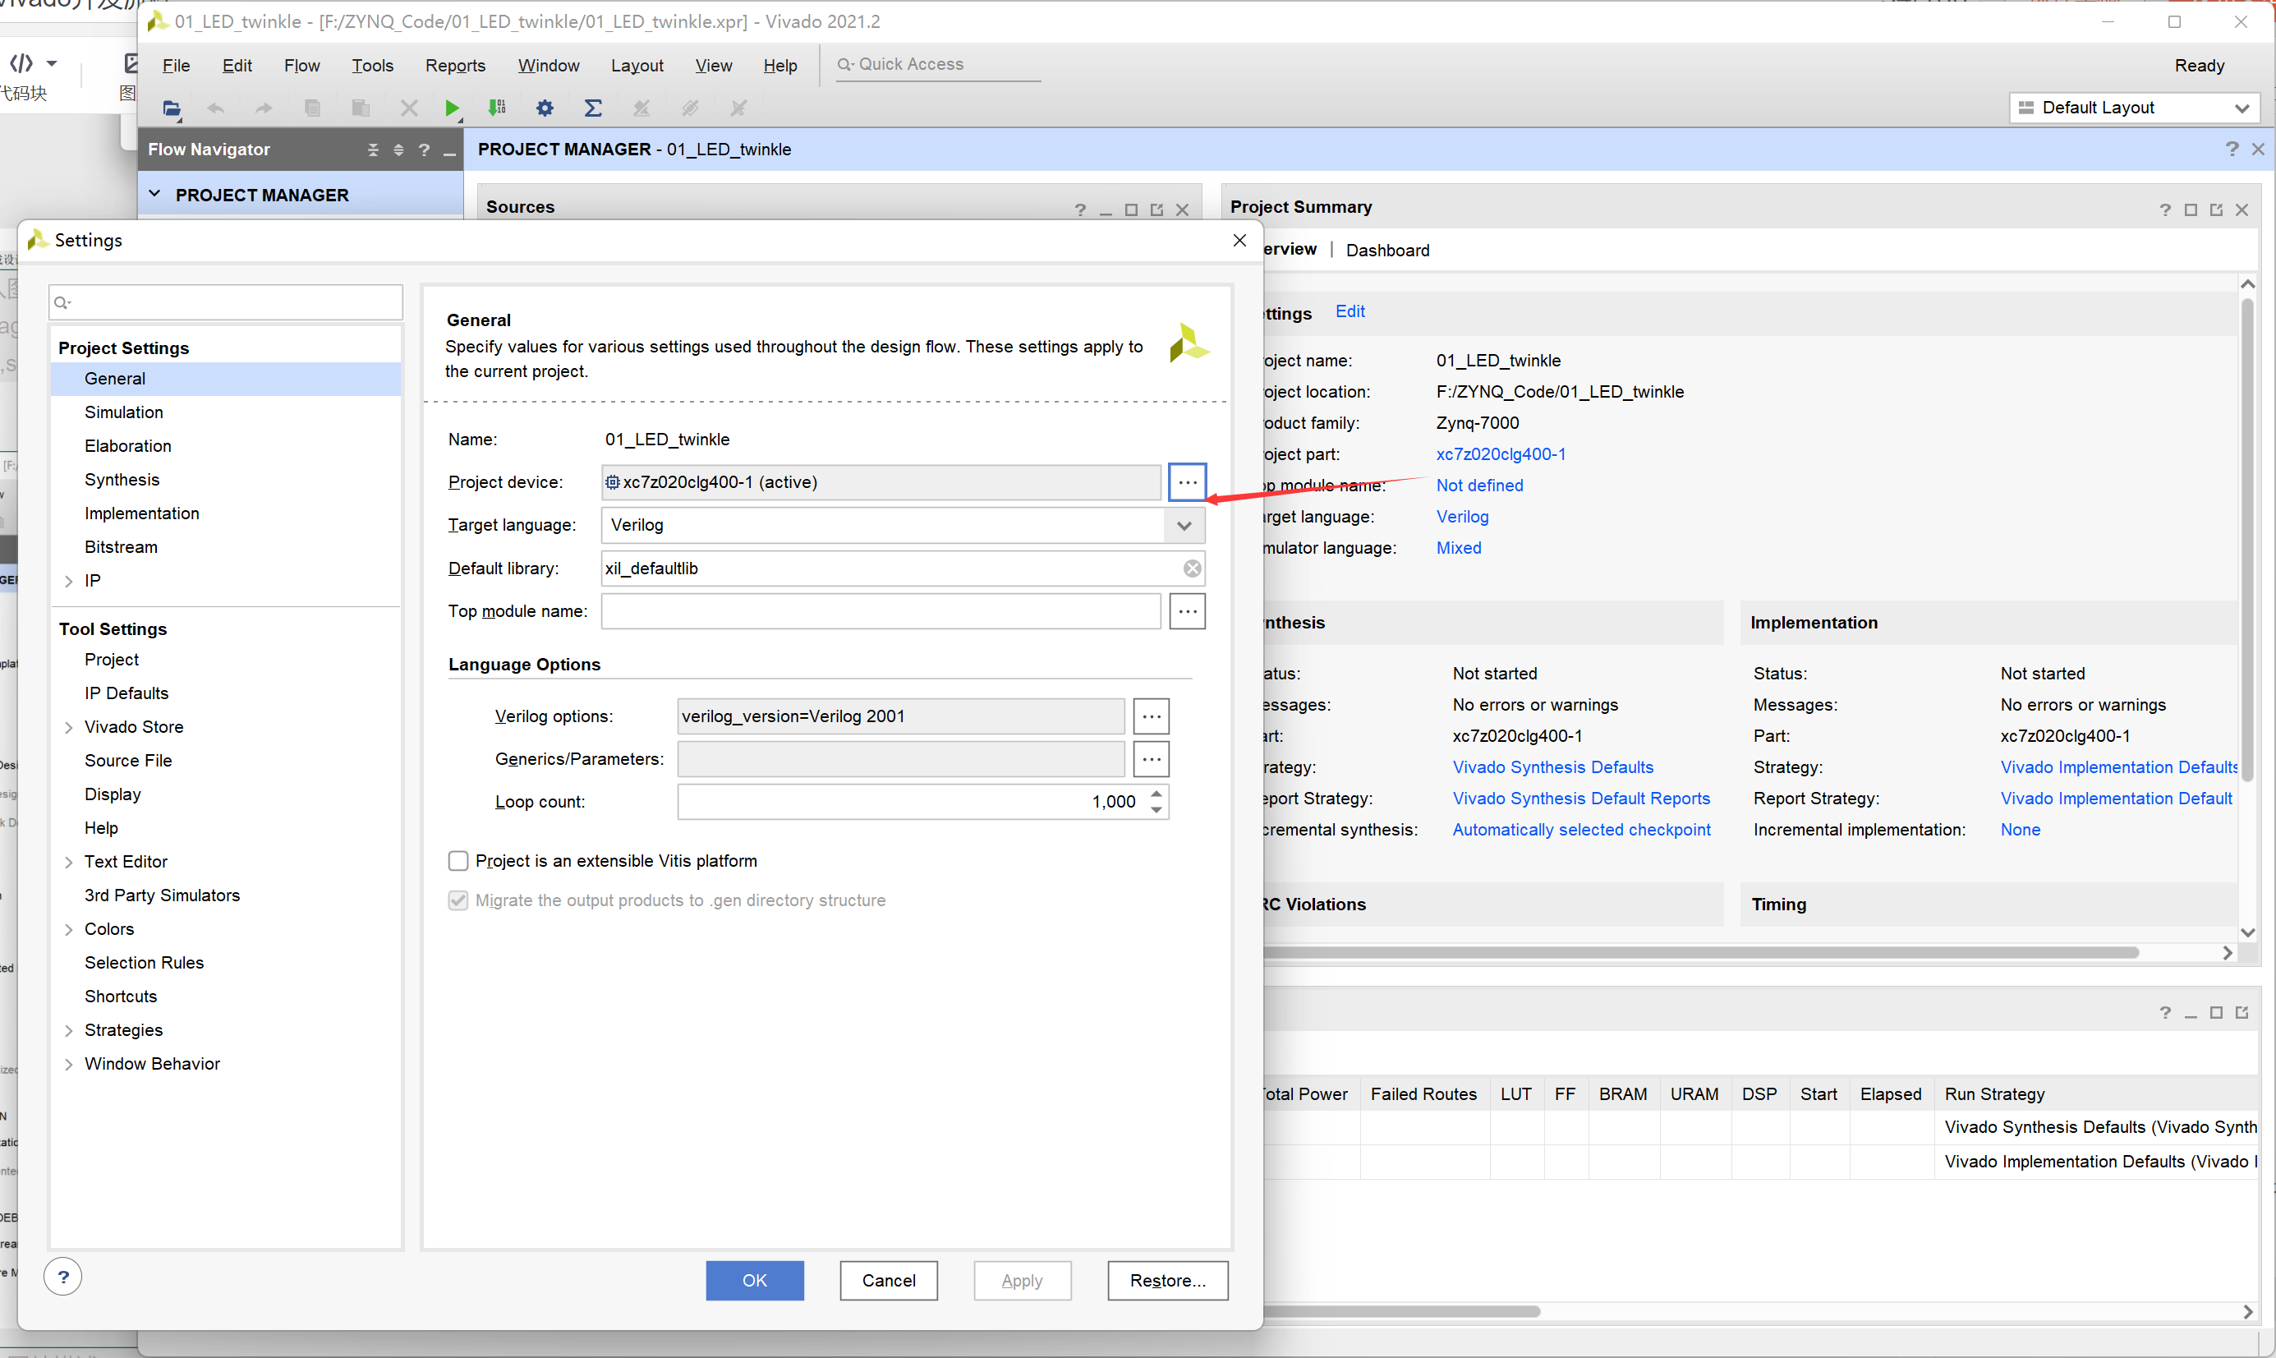Click the OK button in Settings

click(755, 1280)
